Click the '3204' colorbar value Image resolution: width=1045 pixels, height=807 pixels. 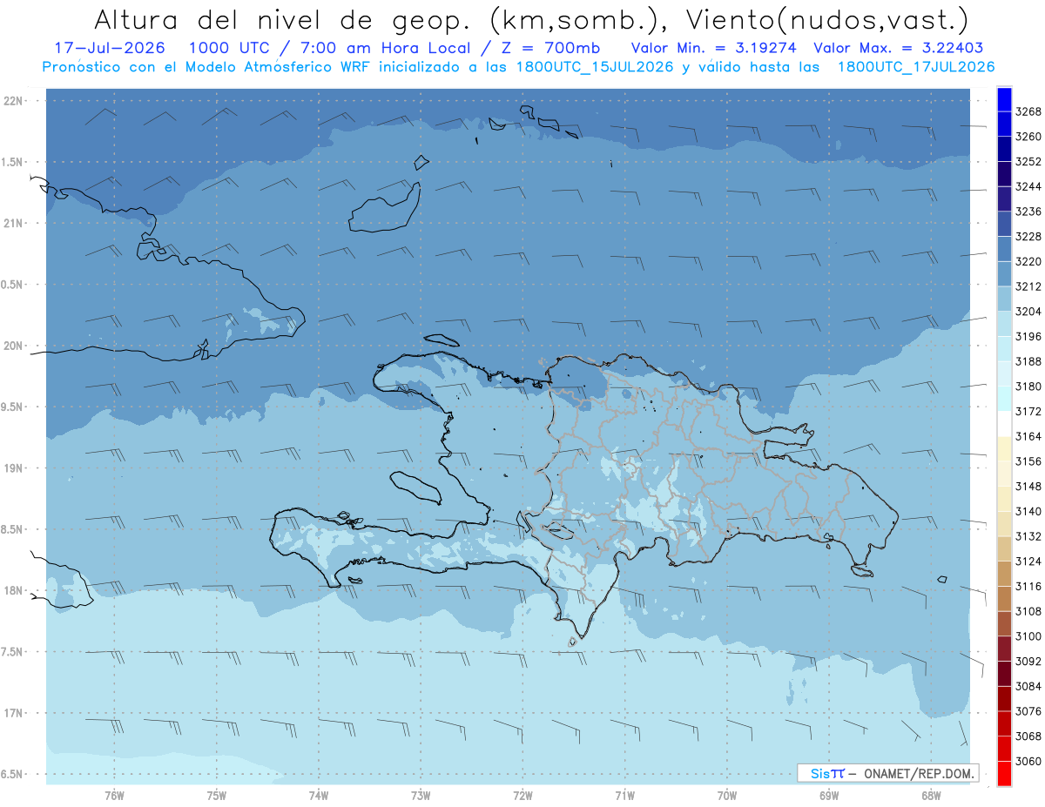tap(1028, 312)
